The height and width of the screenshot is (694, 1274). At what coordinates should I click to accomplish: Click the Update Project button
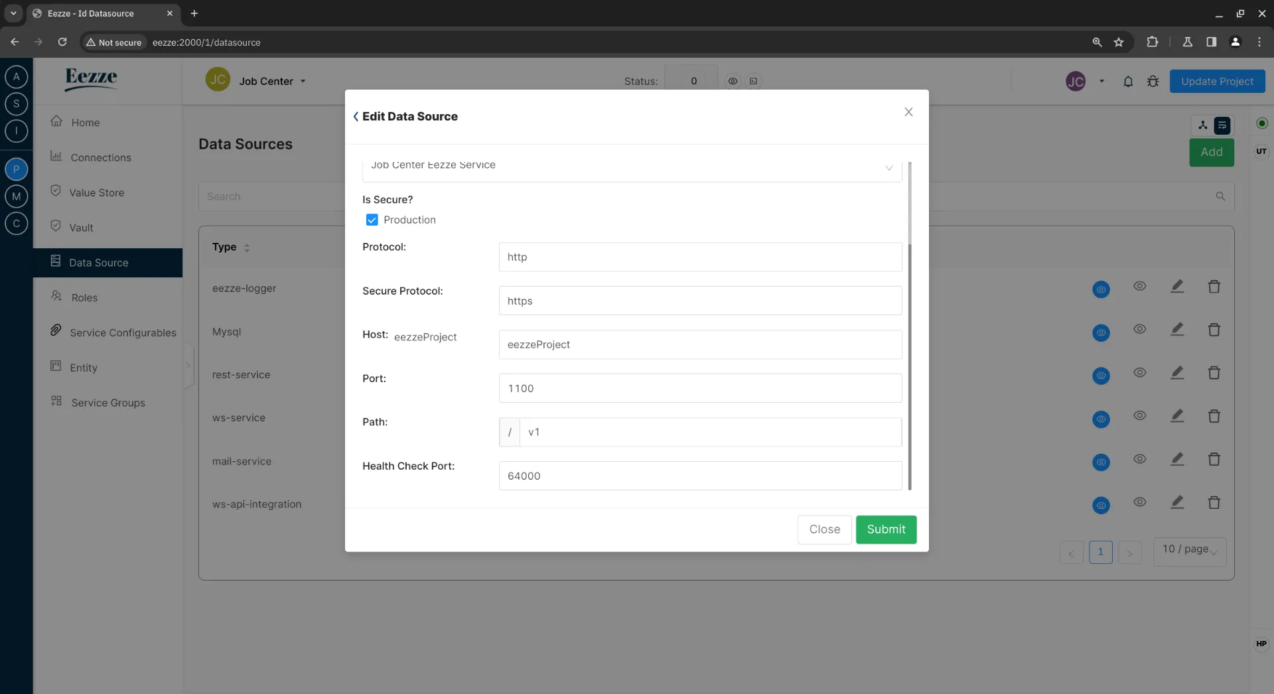point(1218,81)
